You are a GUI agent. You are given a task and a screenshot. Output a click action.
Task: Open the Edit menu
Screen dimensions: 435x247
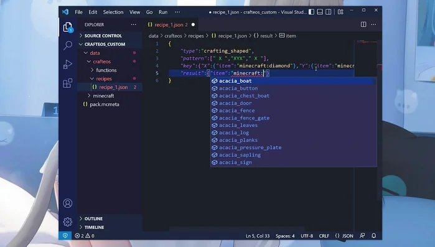tap(93, 12)
